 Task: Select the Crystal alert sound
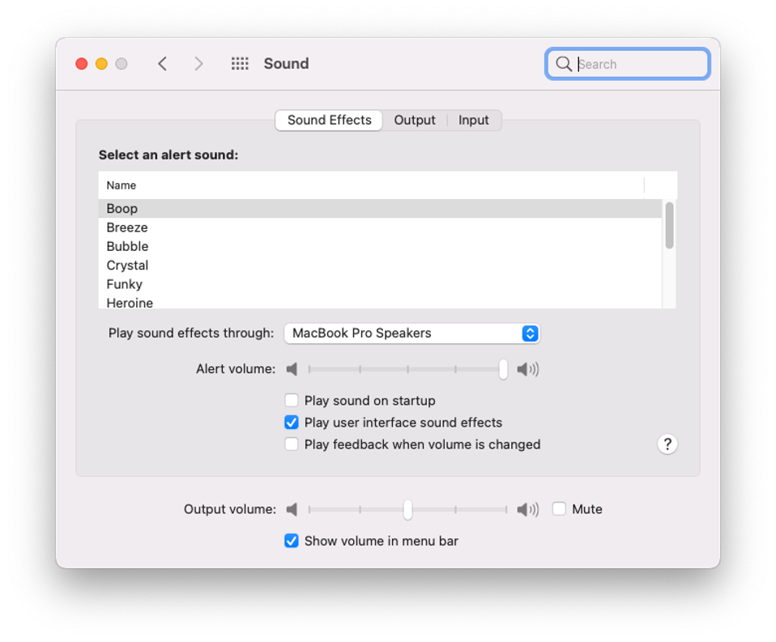point(127,265)
